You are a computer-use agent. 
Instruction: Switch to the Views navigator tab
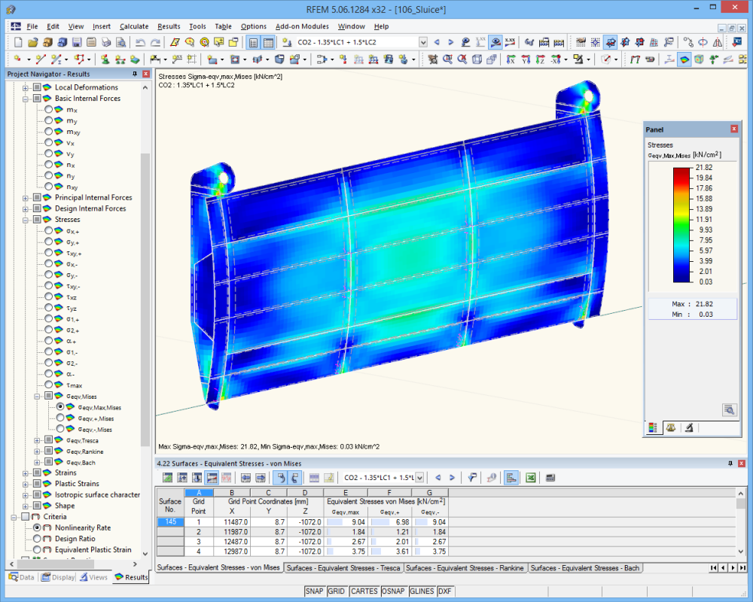[93, 577]
